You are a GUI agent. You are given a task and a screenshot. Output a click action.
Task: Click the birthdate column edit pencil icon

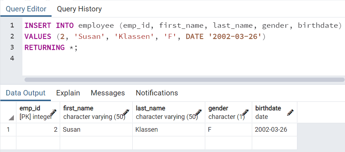(x=291, y=112)
